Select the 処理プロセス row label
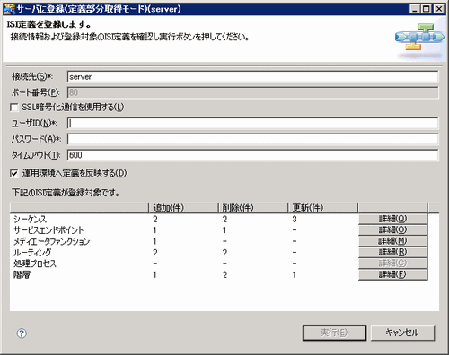This screenshot has height=355, width=449. (x=35, y=264)
